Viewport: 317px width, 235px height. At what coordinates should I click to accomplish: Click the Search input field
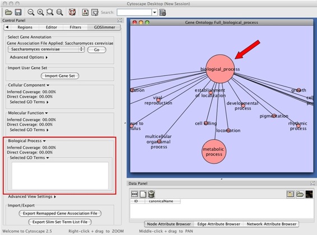pos(134,12)
